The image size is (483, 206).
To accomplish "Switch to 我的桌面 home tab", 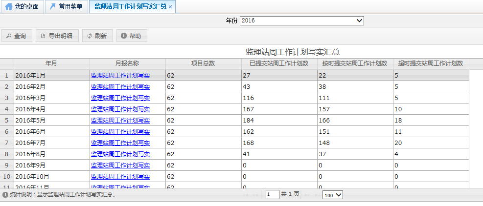I will tap(22, 7).
